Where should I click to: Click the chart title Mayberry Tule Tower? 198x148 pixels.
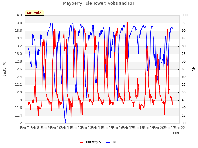98,3
